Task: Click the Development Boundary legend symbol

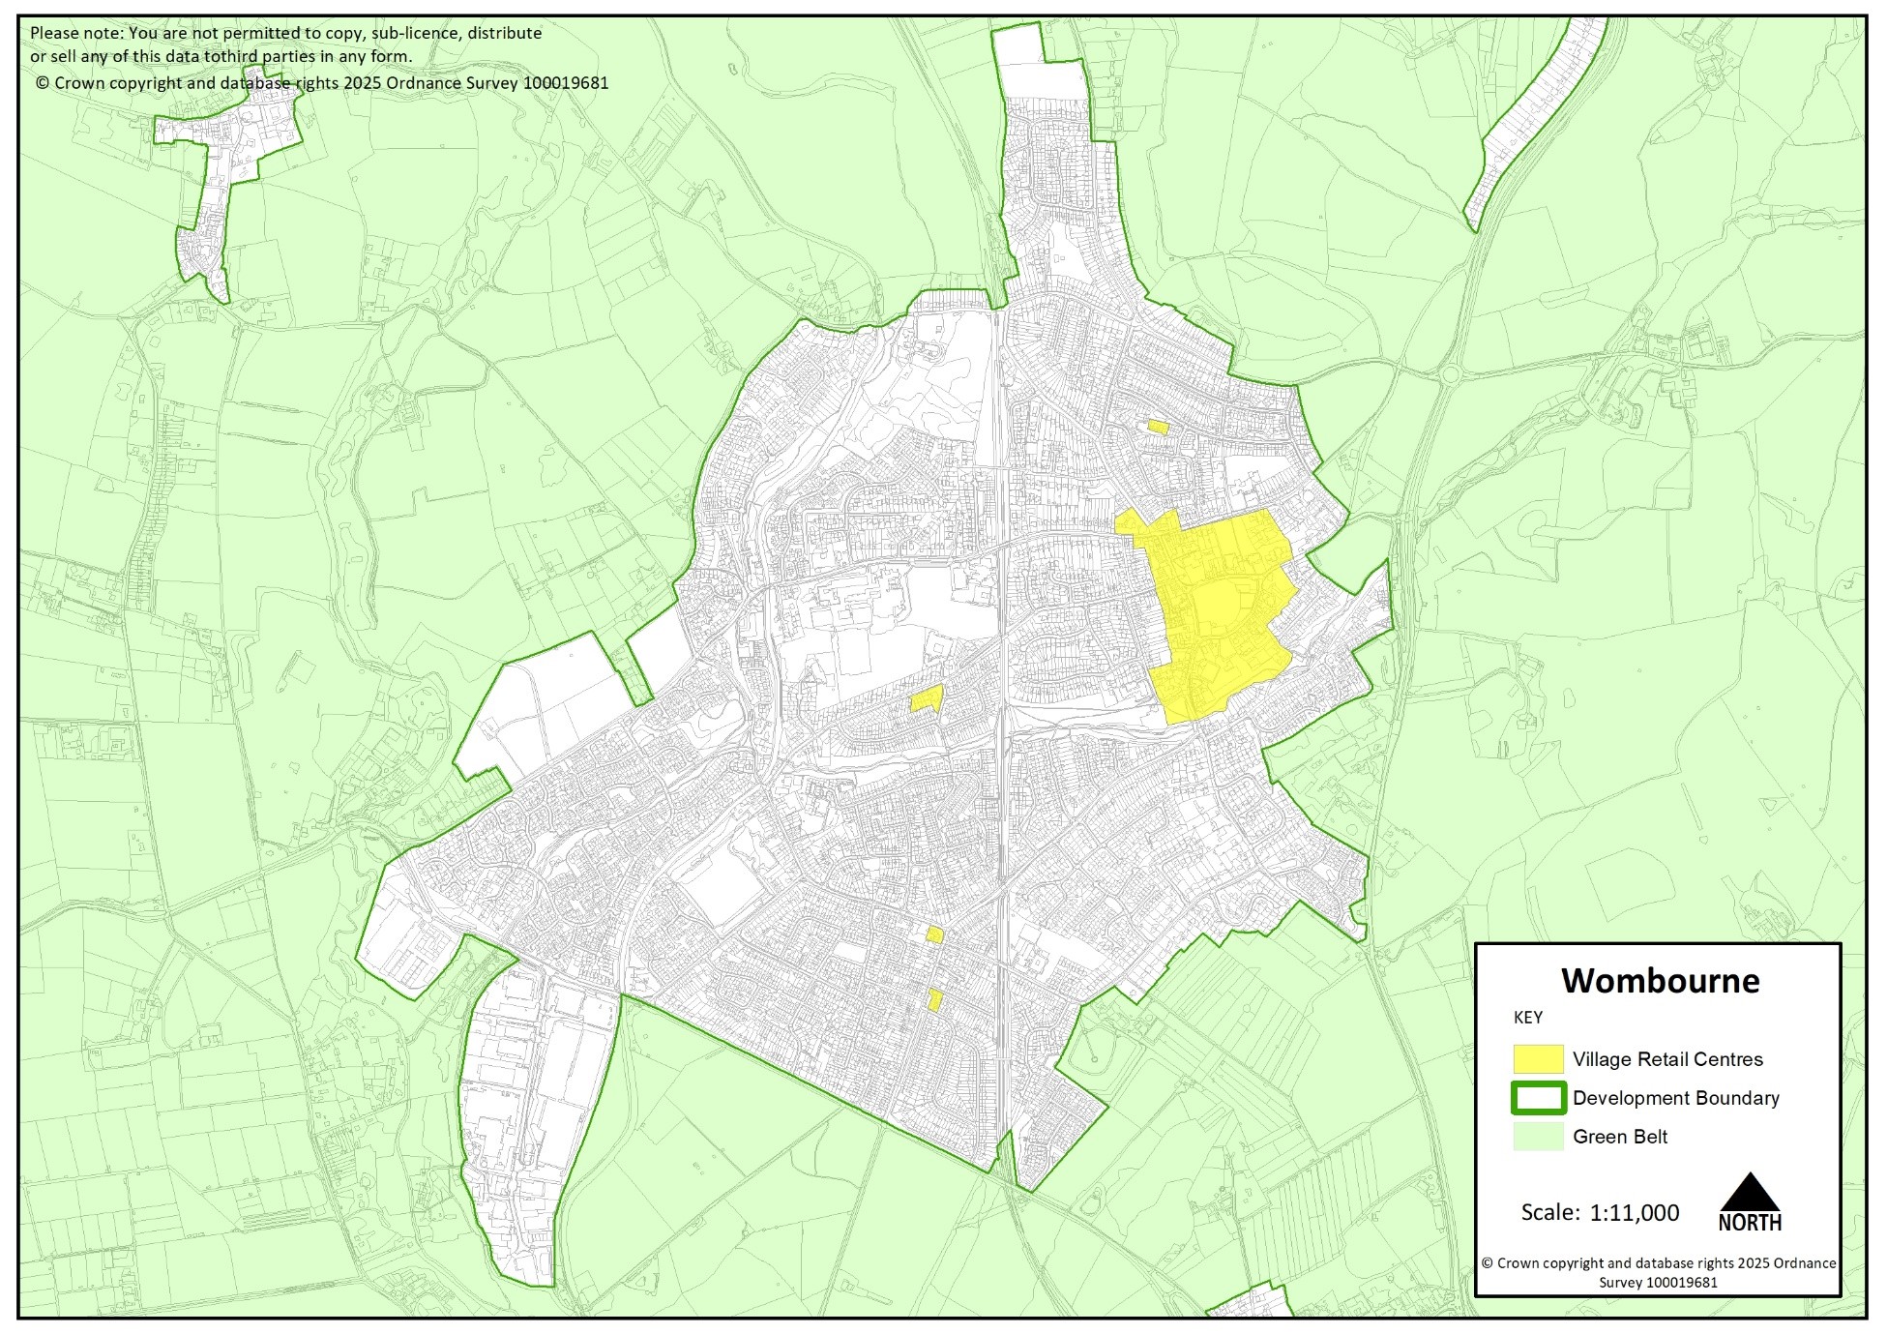Action: 1538,1098
